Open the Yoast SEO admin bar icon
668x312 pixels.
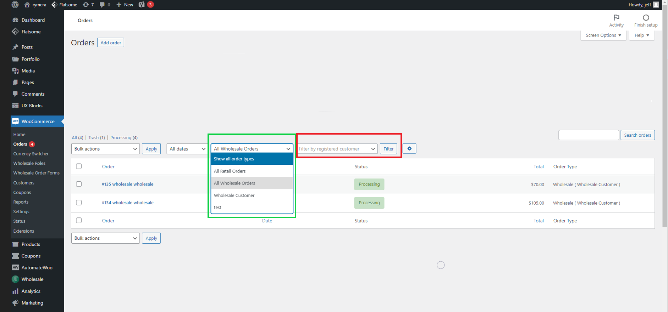coord(142,5)
